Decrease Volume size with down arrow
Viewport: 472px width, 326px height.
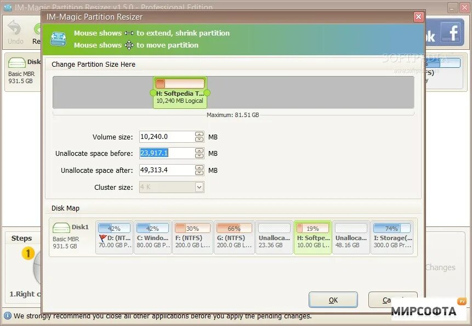[199, 139]
